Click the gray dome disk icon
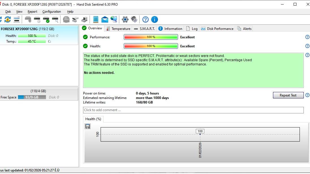Image resolution: width=310 pixels, height=174 pixels. click(x=66, y=19)
